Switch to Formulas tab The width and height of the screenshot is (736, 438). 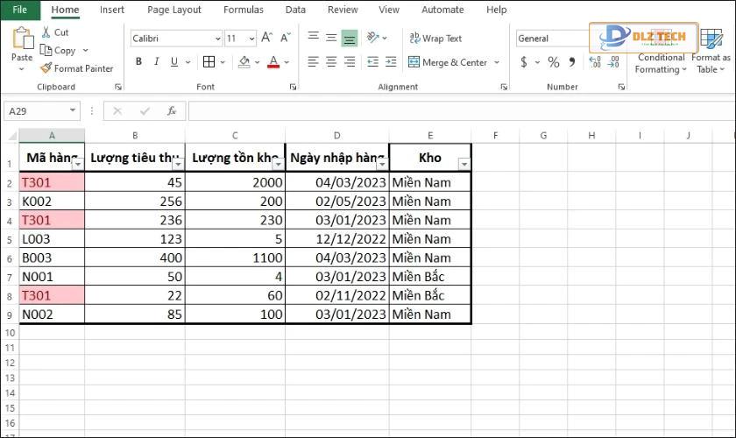coord(244,10)
